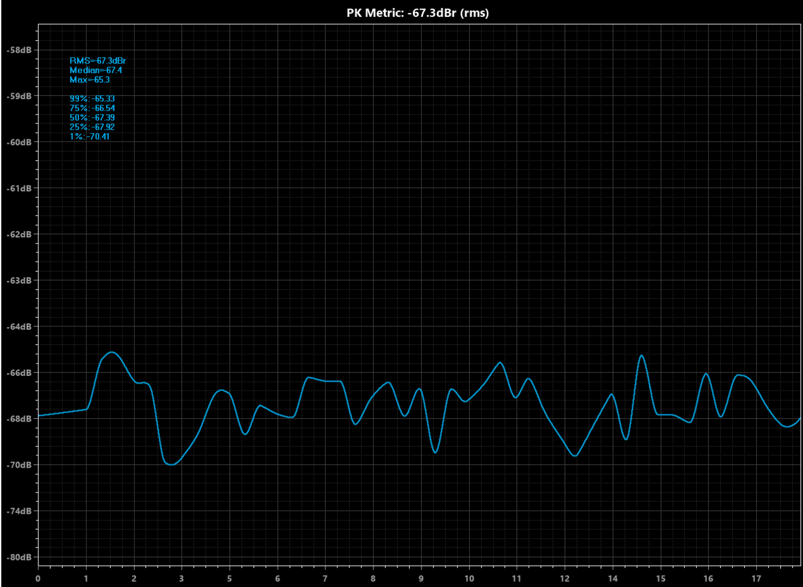The image size is (803, 587).
Task: Click the sharp curve peak near x=14.6
Action: click(x=642, y=356)
